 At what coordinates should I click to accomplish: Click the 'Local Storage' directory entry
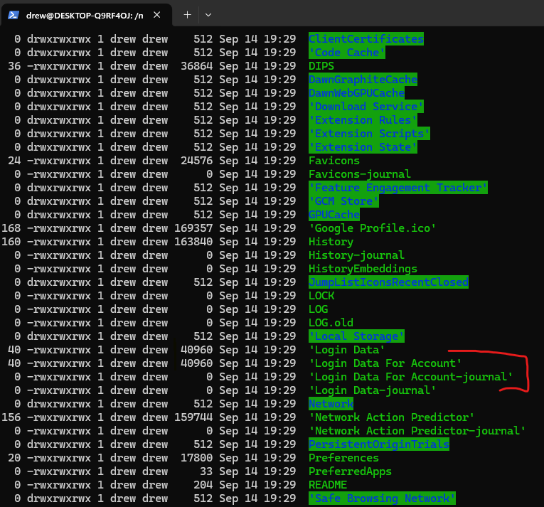[357, 336]
